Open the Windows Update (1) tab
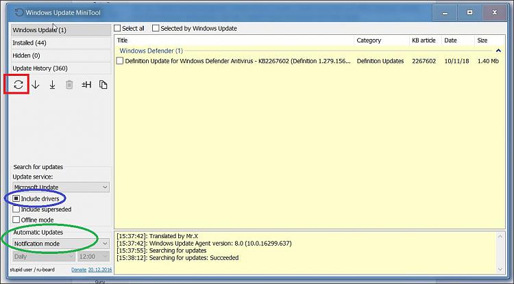This screenshot has width=514, height=284. tap(61, 30)
